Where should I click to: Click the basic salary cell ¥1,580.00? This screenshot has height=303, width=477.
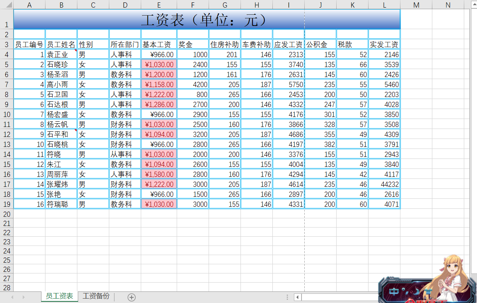click(159, 174)
